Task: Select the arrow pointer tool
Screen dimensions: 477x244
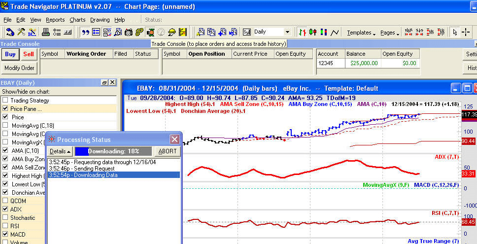Action: coord(455,32)
